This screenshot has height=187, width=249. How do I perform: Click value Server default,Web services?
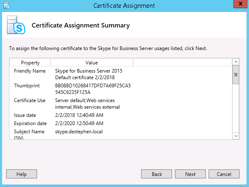click(85, 100)
